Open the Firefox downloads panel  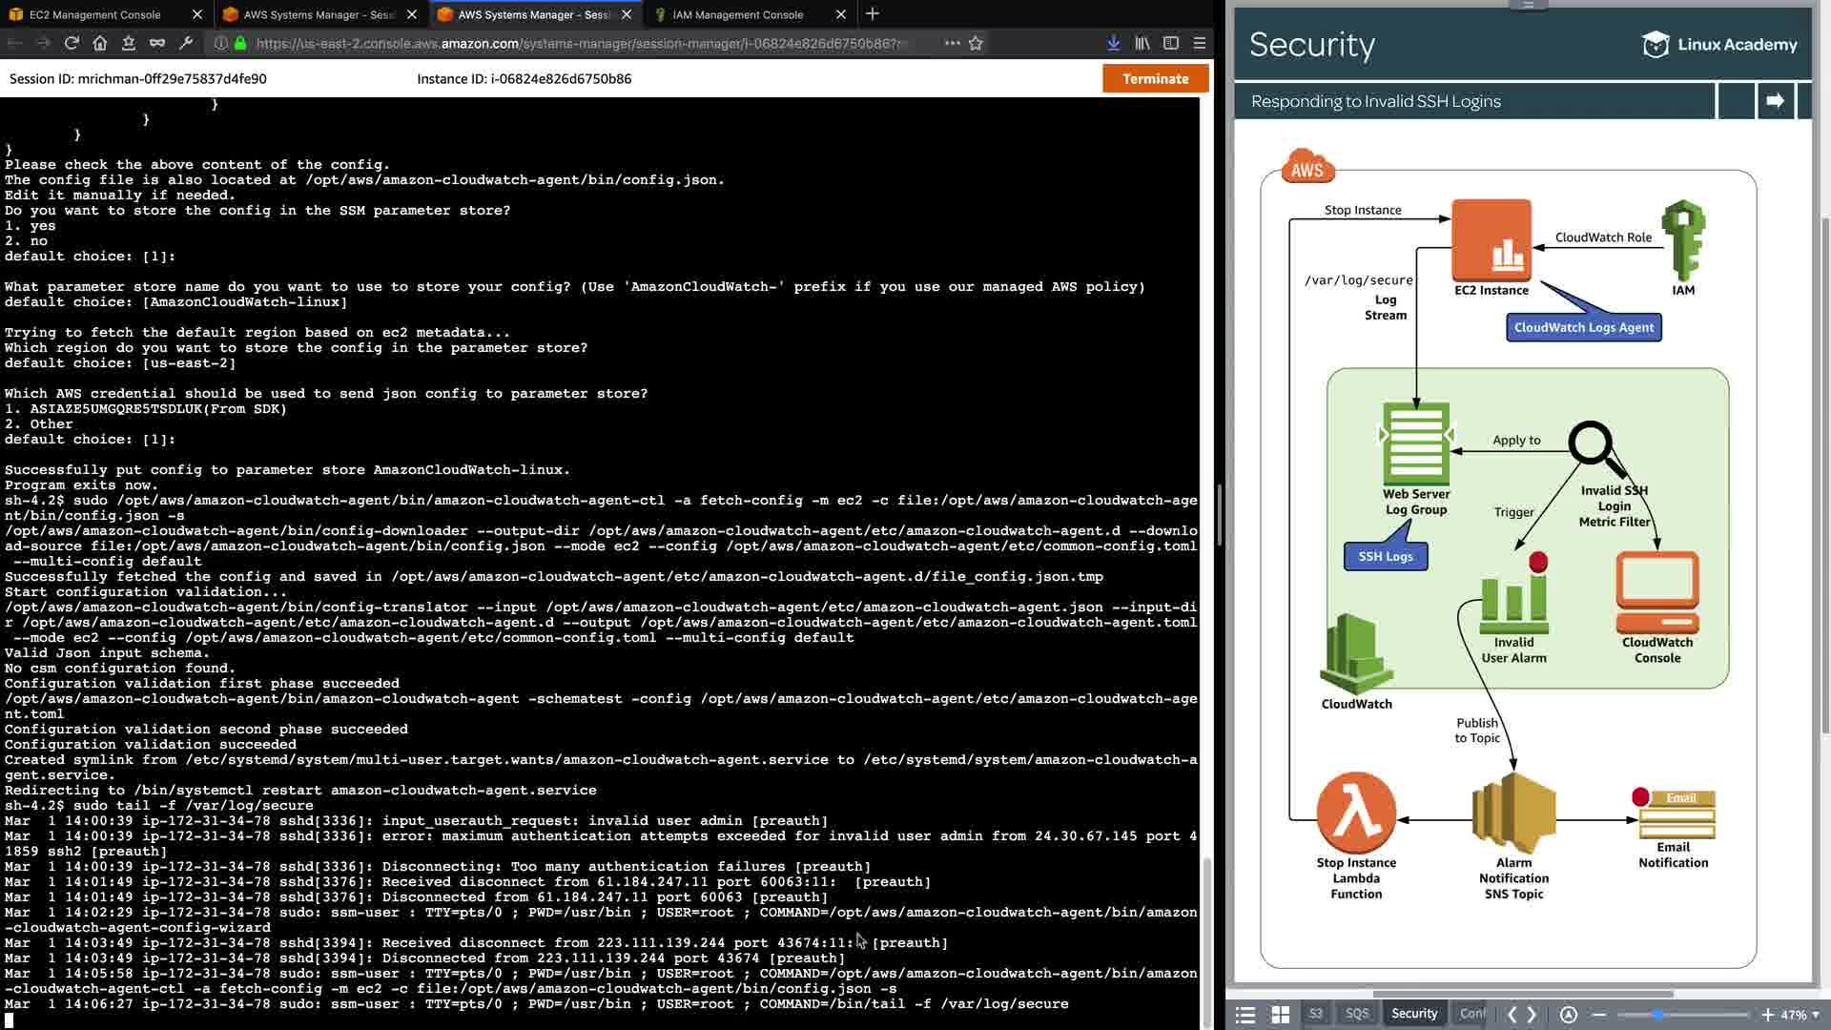point(1113,43)
